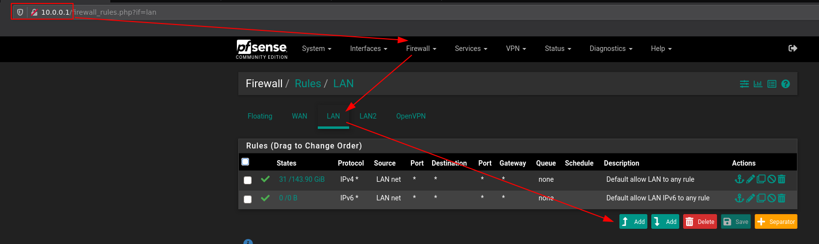This screenshot has height=244, width=819.
Task: Delete the Default allow LAN to any rule via trash icon
Action: (782, 179)
